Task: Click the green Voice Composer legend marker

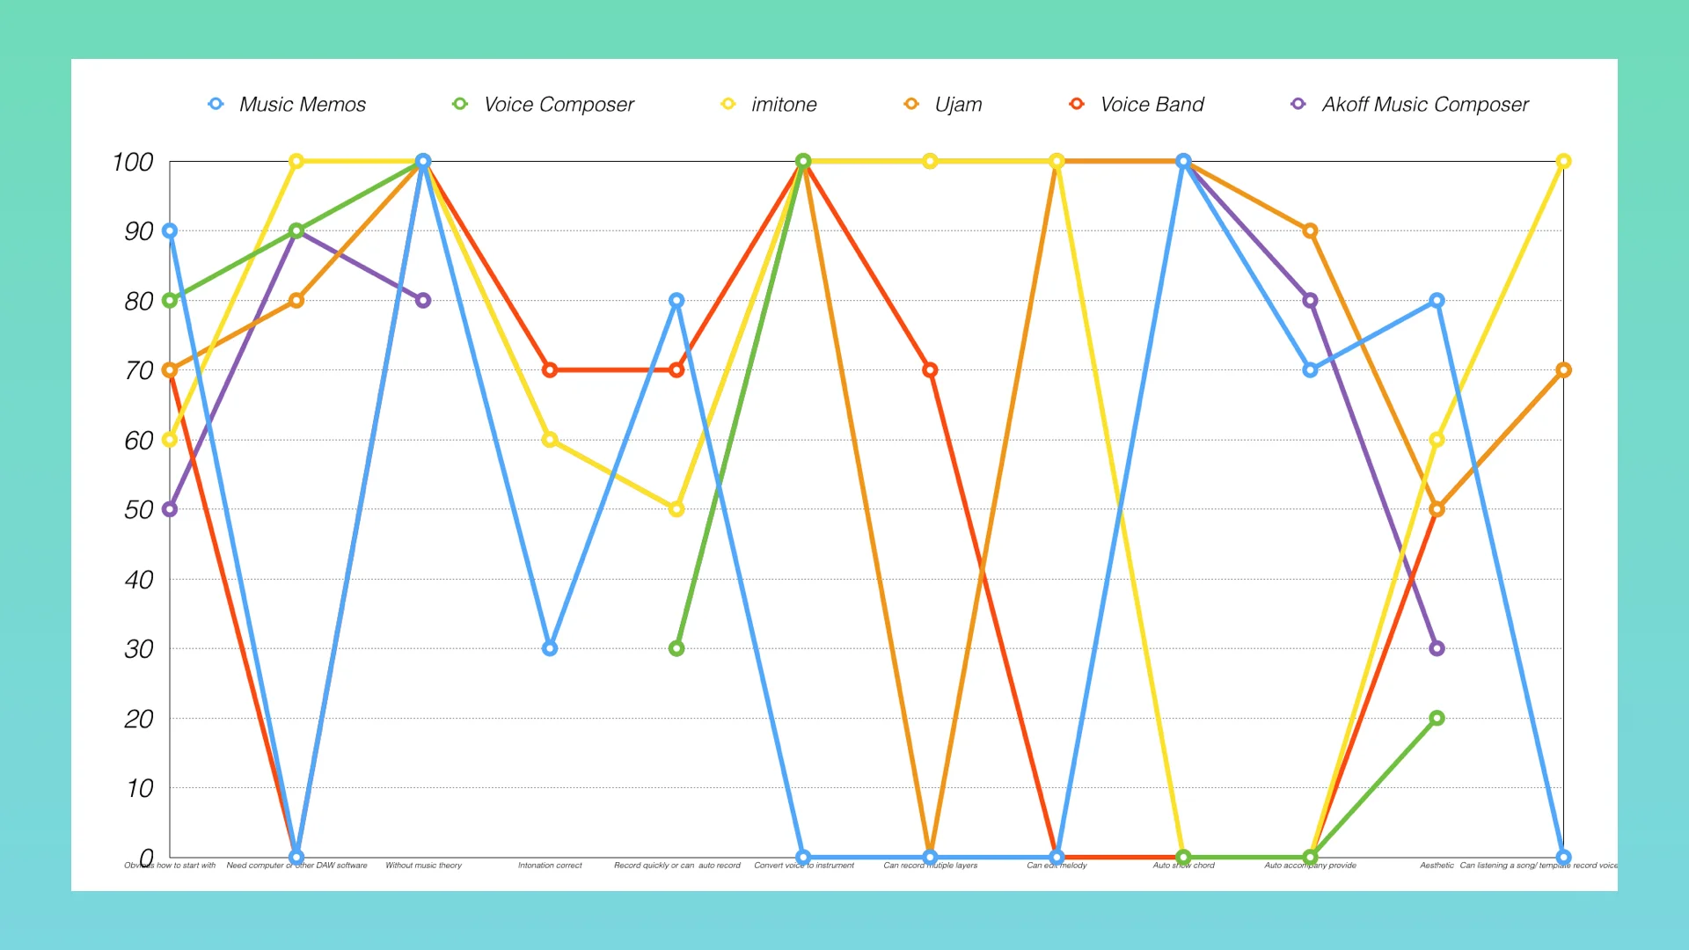Action: [459, 104]
